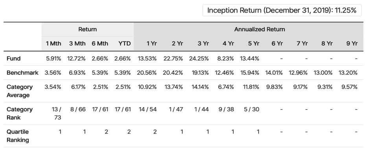367x151 pixels.
Task: Click the Return group header
Action: point(88,29)
